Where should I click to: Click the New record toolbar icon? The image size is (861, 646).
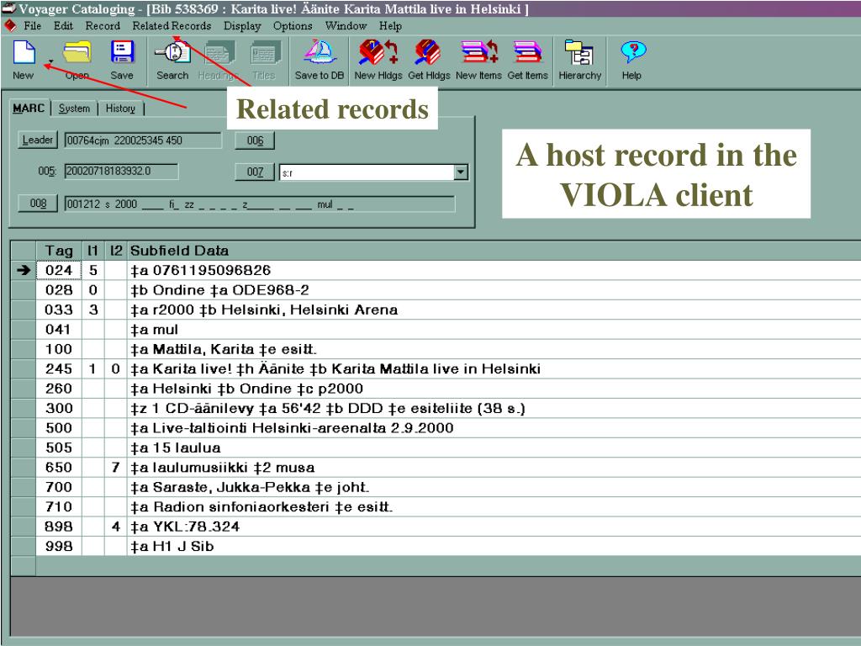pyautogui.click(x=24, y=60)
